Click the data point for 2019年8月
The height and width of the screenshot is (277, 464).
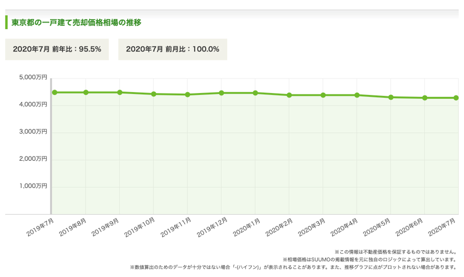(86, 93)
